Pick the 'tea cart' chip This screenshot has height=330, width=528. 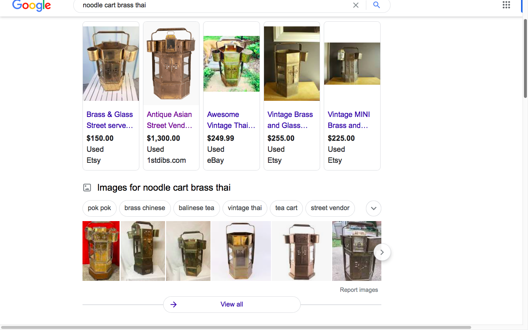[286, 208]
